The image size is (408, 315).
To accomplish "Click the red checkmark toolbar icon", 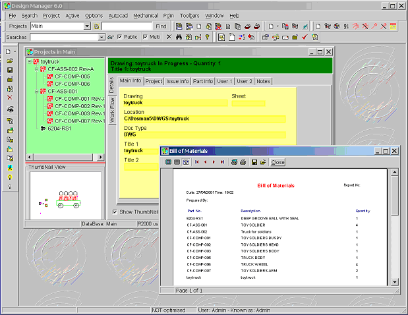I will tap(305, 37).
